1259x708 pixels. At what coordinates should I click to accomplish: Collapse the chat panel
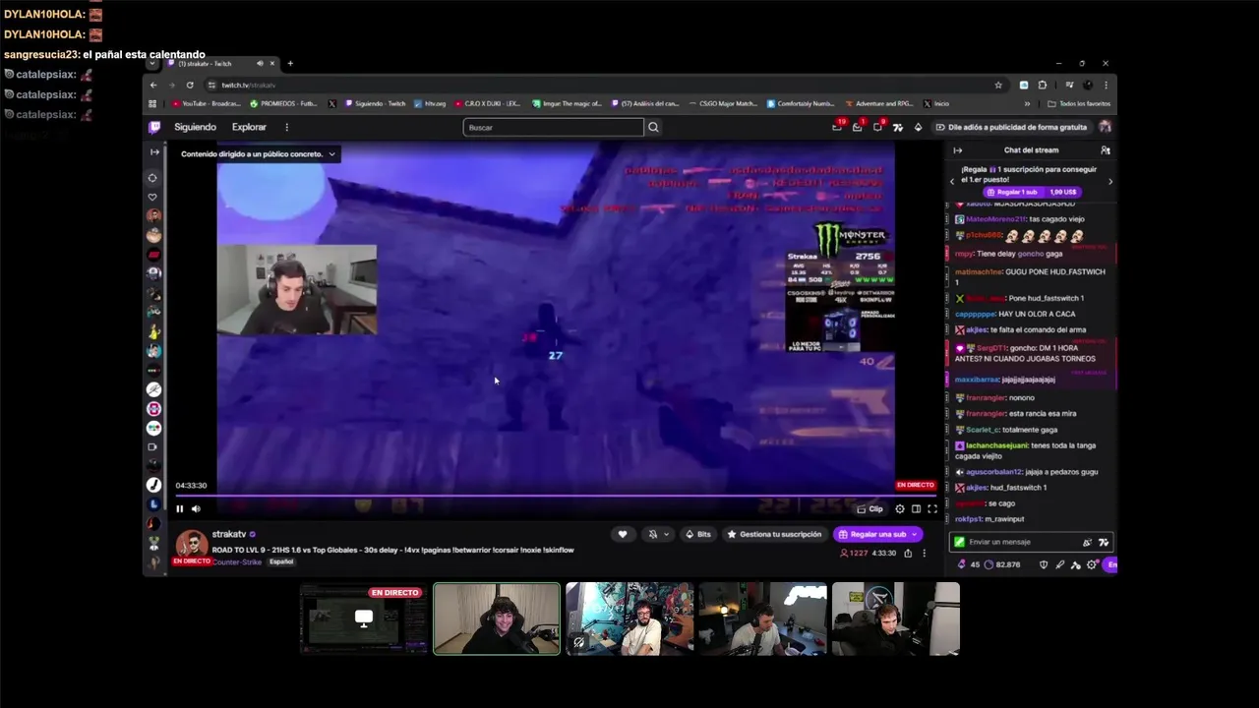[x=957, y=150]
